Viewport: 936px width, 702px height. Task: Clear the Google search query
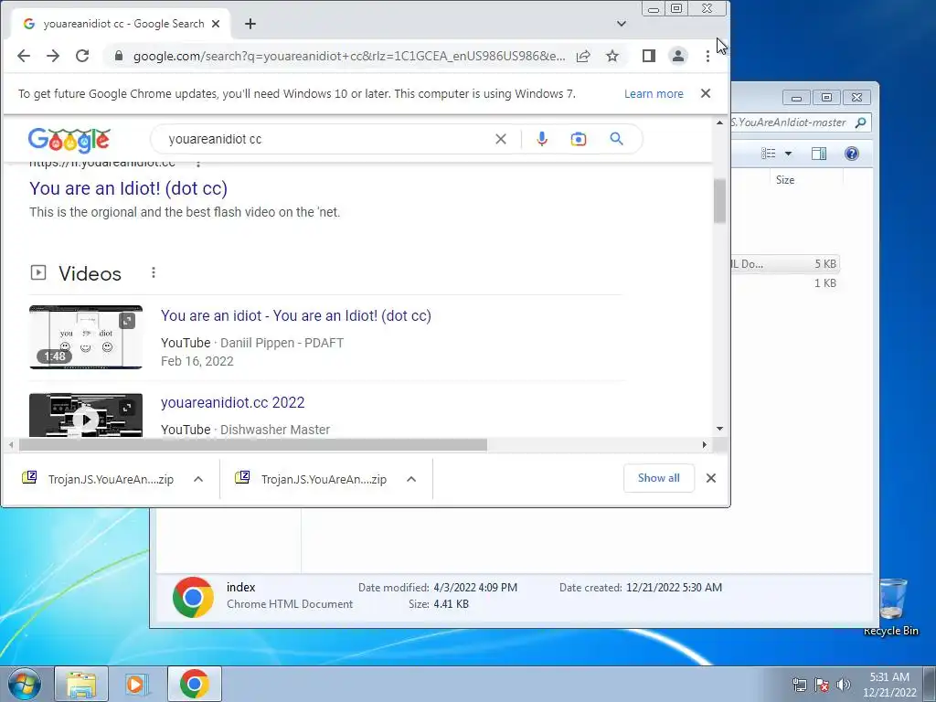click(x=501, y=139)
